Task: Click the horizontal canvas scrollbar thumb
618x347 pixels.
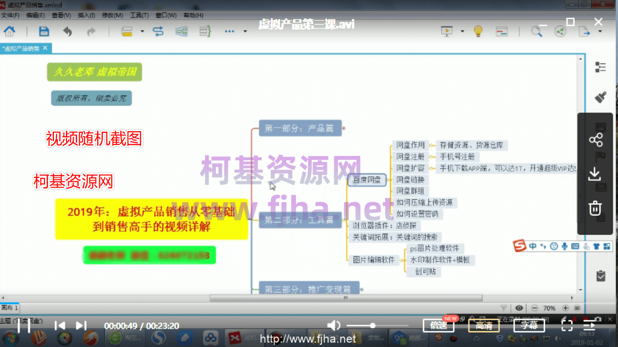Action: 346,298
